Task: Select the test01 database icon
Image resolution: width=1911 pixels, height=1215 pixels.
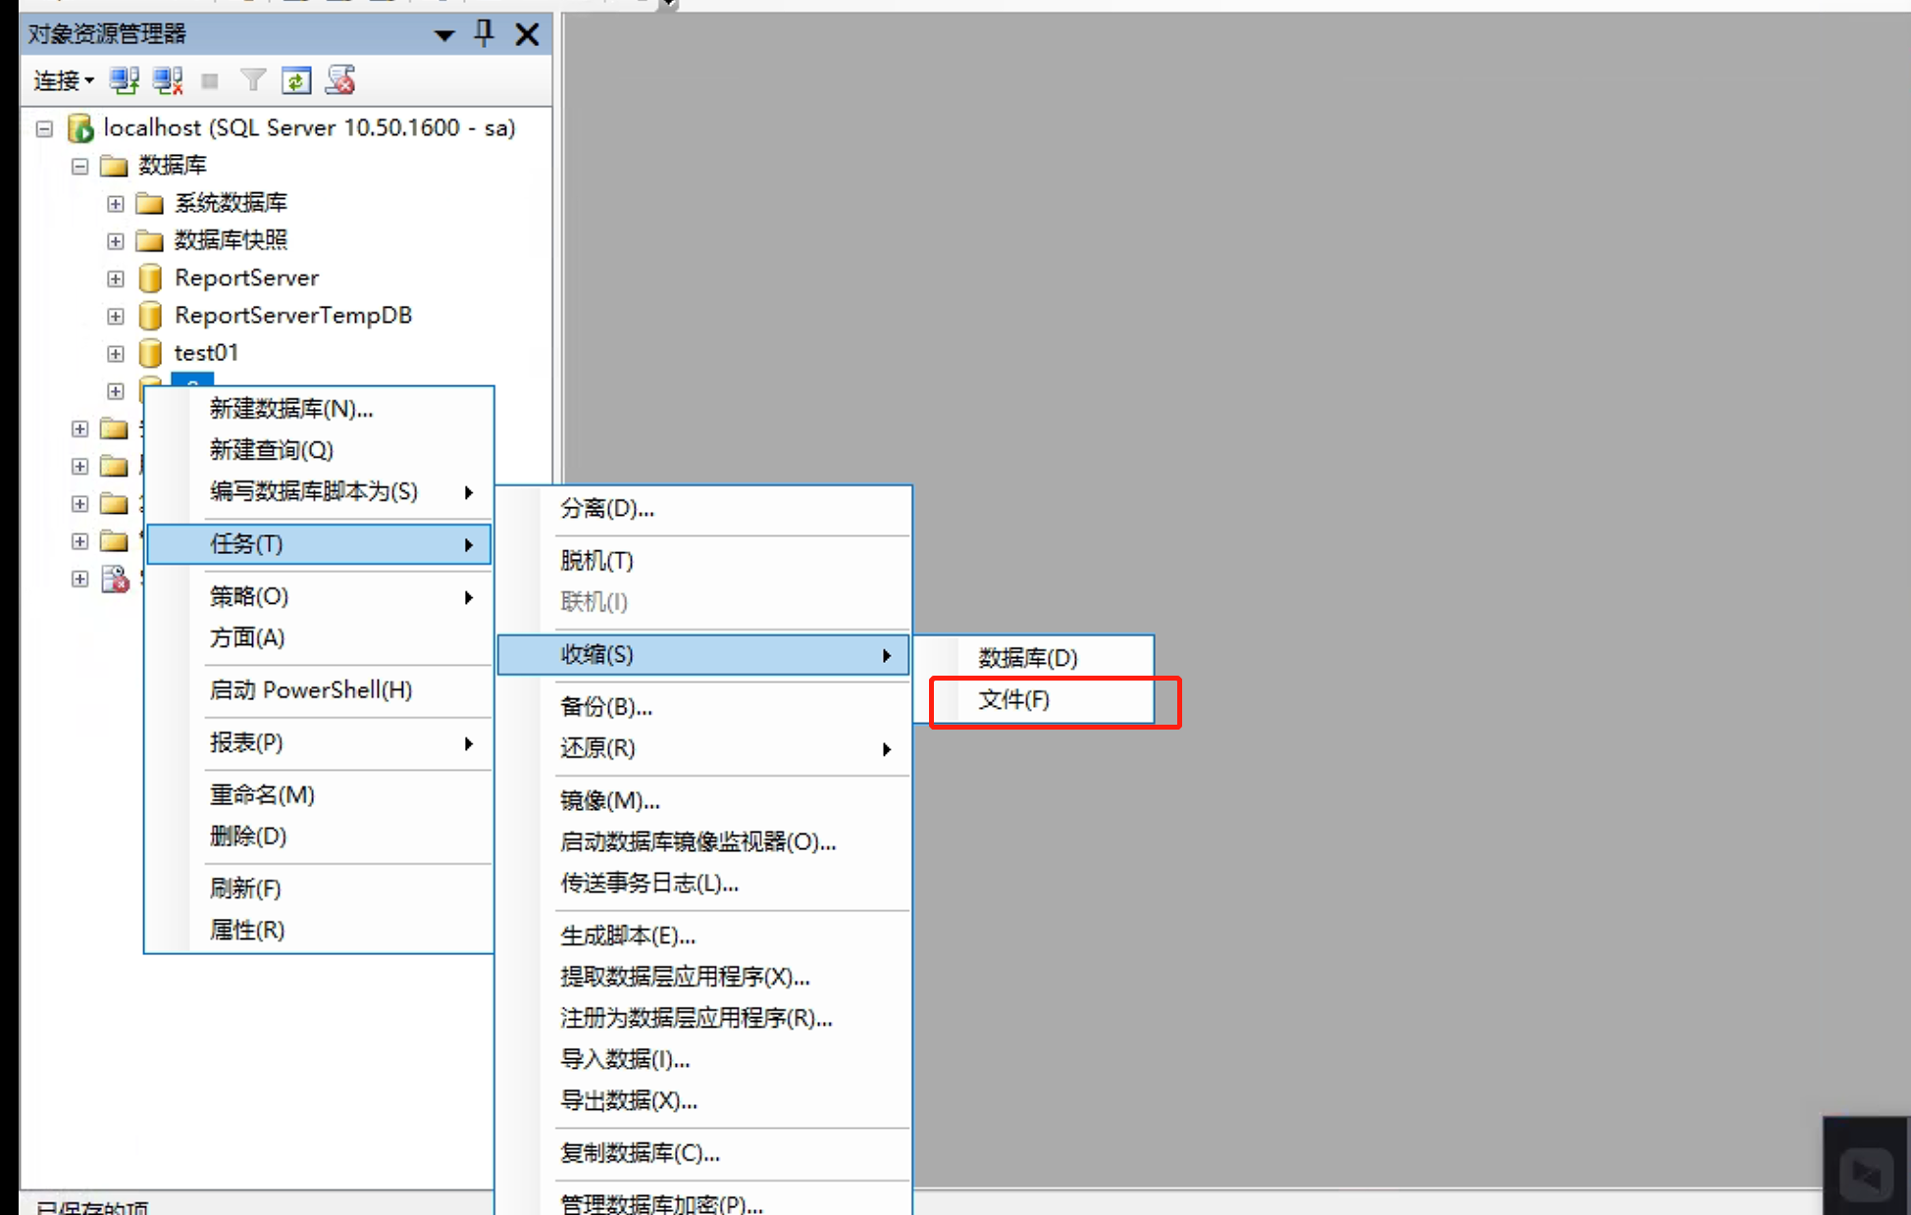Action: tap(150, 353)
